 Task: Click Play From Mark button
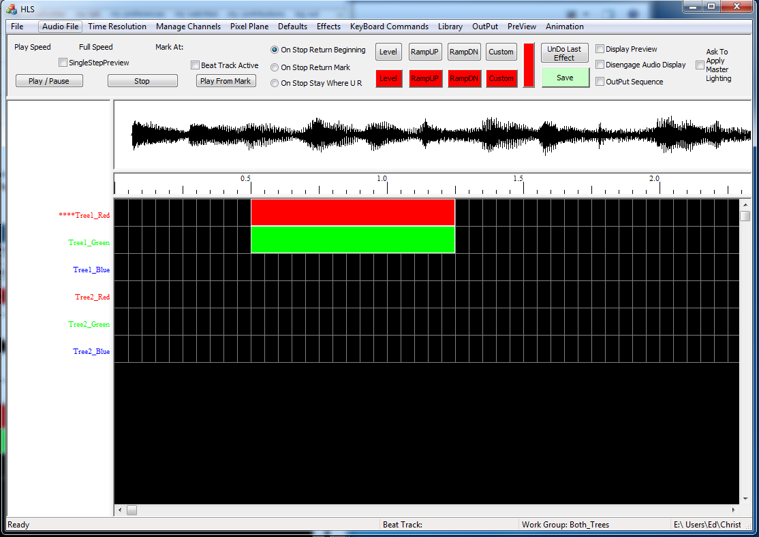226,81
